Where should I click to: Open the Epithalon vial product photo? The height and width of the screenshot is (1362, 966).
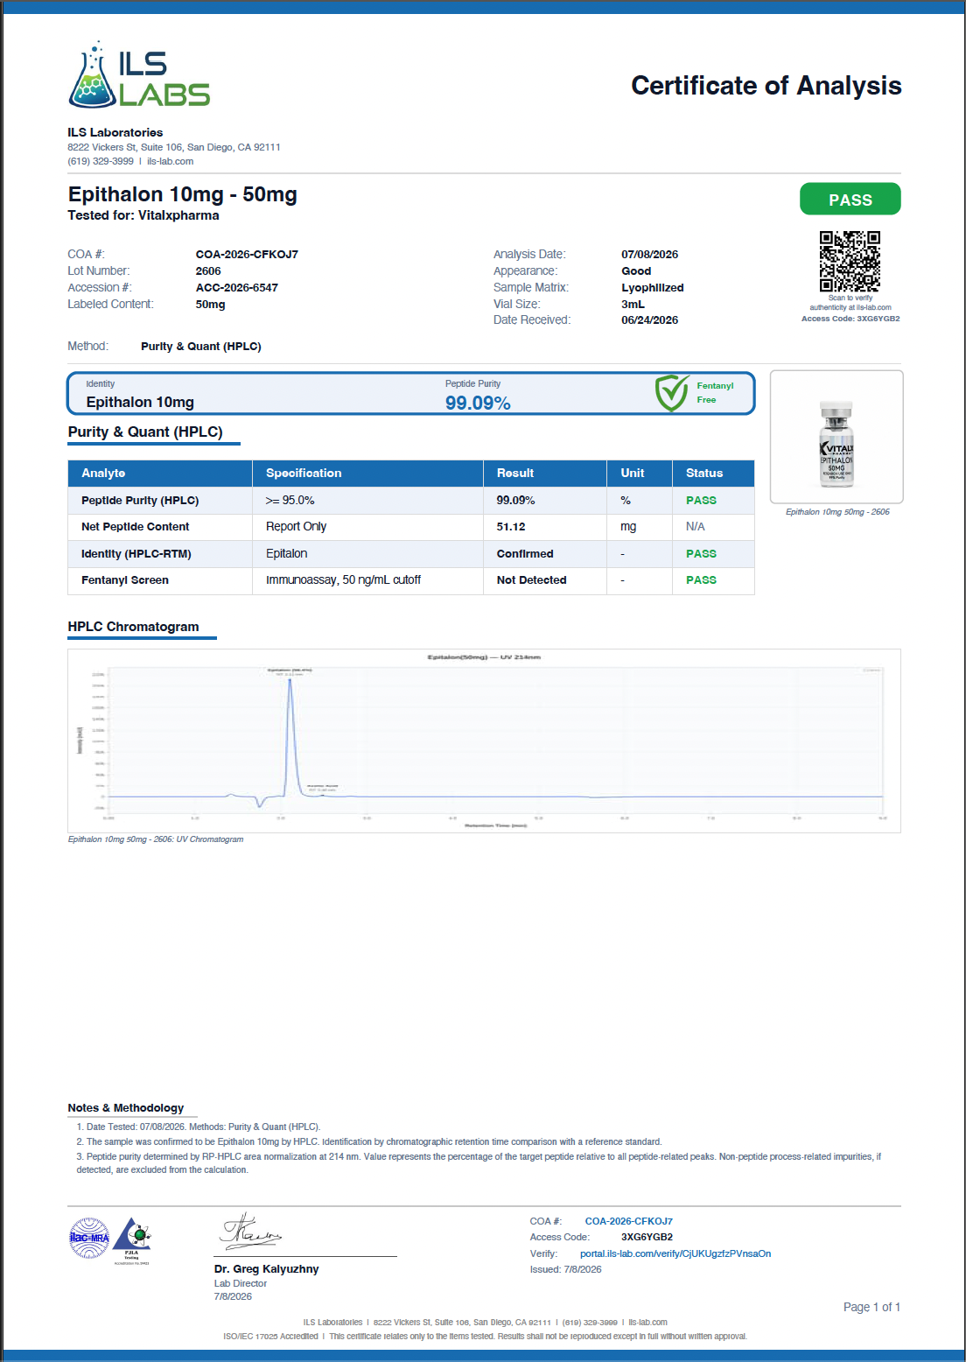pyautogui.click(x=836, y=437)
